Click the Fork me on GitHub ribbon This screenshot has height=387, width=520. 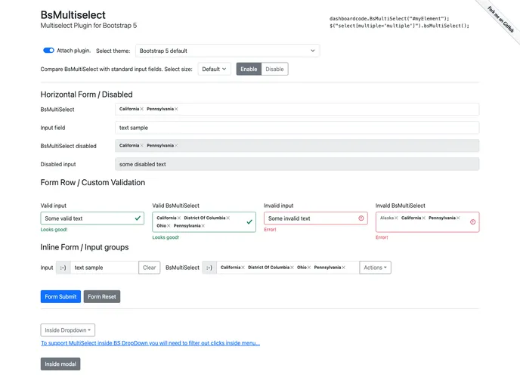(500, 20)
